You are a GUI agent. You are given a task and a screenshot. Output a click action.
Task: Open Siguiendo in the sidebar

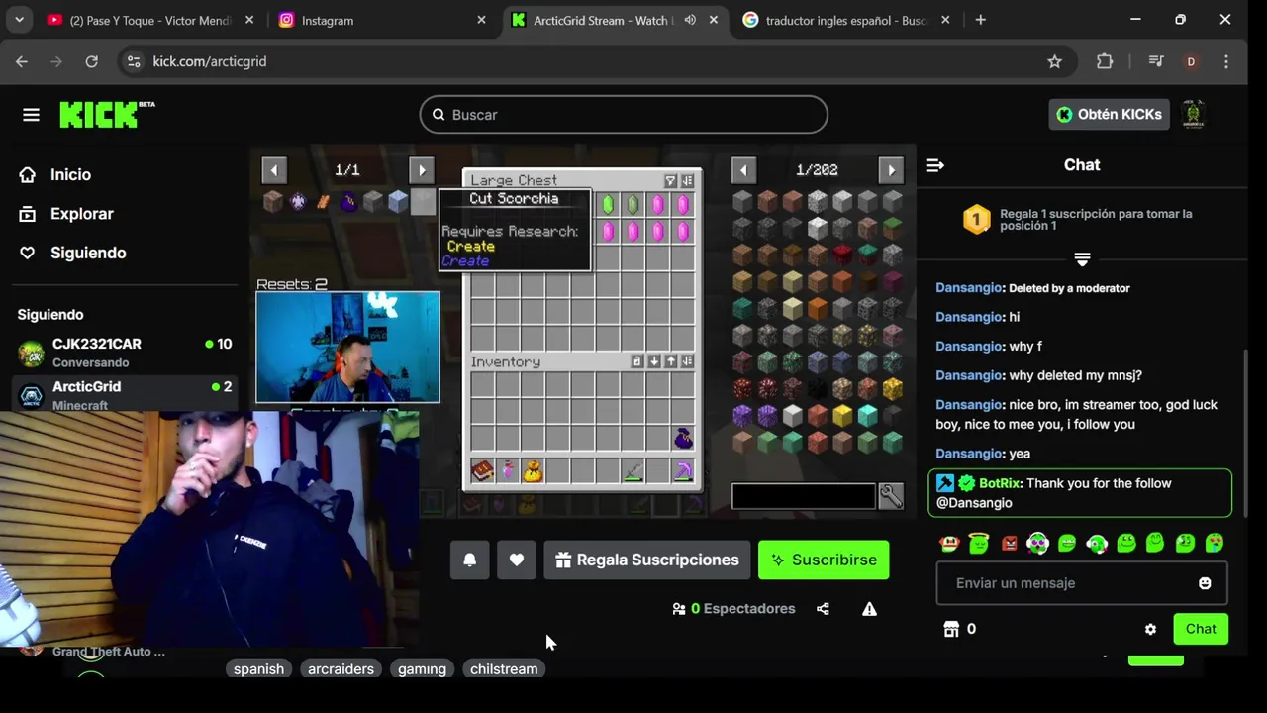click(x=72, y=253)
